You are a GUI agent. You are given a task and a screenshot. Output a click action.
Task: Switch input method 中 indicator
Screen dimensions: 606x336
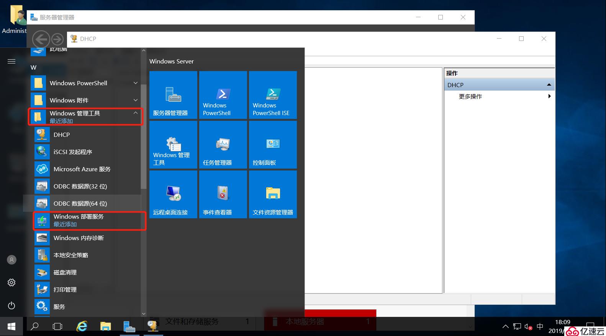[x=540, y=326]
